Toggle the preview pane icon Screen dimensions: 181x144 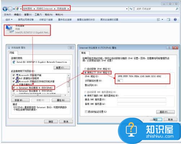coord(168,19)
